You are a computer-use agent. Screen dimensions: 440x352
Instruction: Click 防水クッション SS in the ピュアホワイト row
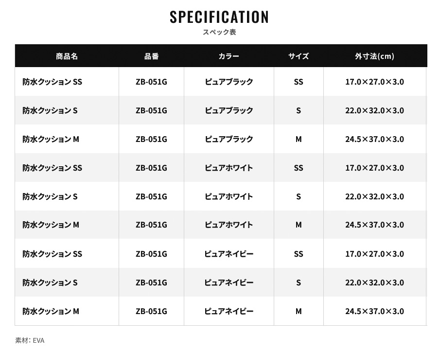pyautogui.click(x=52, y=168)
